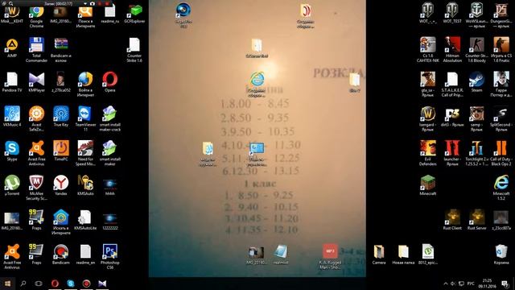Open the Minecraft 1.5.2 shortcut
This screenshot has height=290, width=515.
point(501,188)
